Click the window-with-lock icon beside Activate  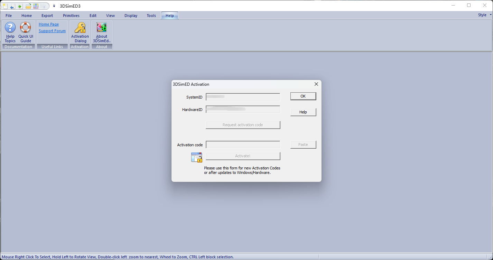196,157
